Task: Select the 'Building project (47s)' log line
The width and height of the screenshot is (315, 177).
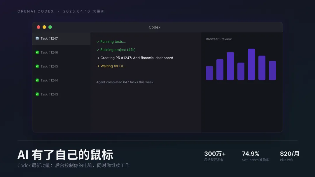Action: (116, 50)
